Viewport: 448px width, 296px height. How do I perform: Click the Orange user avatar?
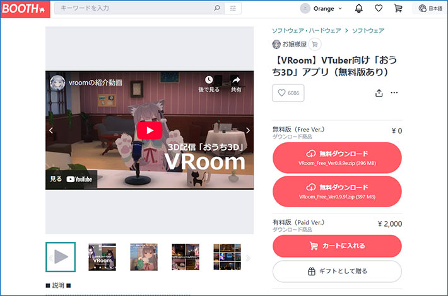[305, 9]
